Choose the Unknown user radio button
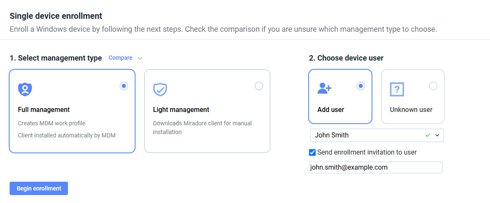 pyautogui.click(x=433, y=86)
